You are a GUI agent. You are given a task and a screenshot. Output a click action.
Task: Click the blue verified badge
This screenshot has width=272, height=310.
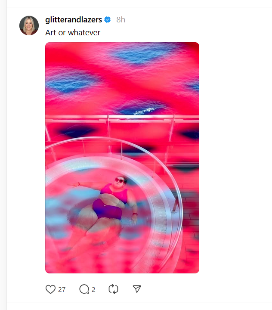[107, 20]
